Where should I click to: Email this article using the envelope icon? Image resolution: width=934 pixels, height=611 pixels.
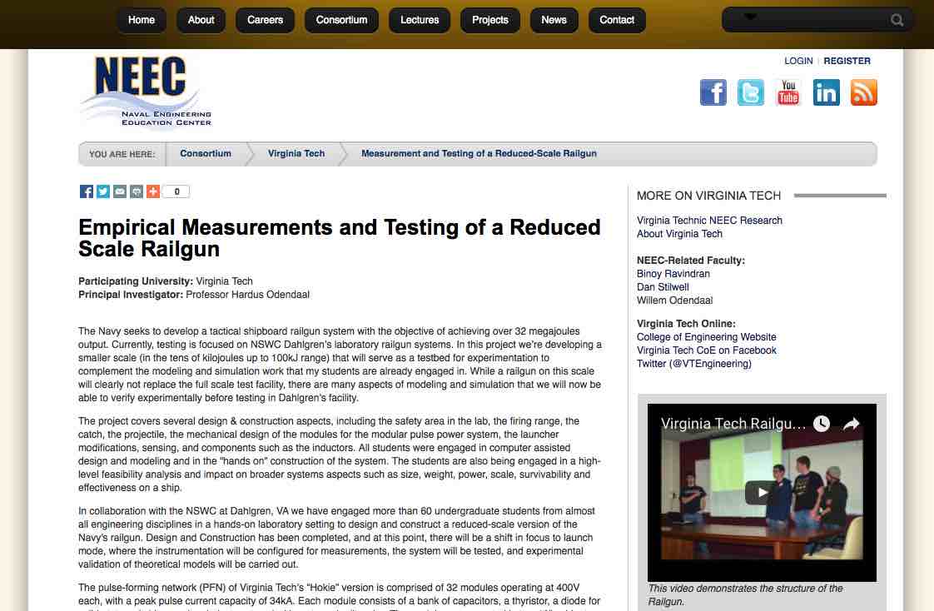(120, 191)
